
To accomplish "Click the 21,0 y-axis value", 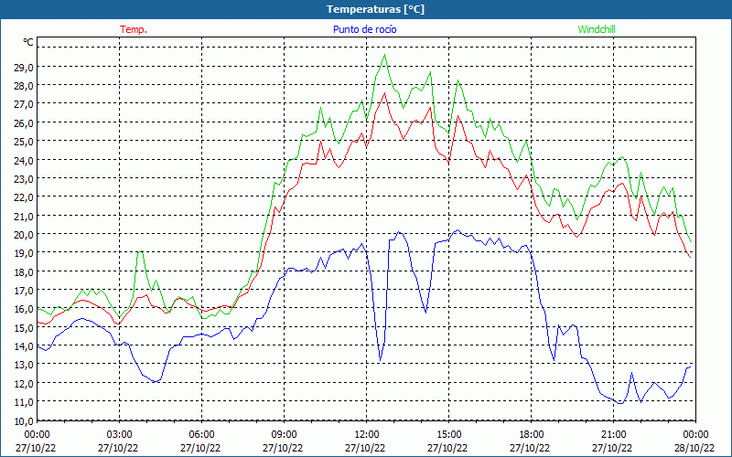I will point(24,216).
